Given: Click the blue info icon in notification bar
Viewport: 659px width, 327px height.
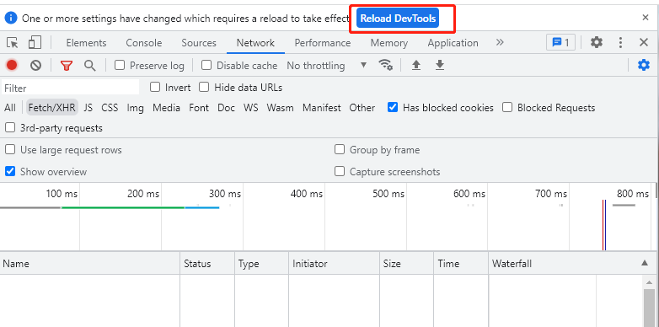Looking at the screenshot, I should click(11, 18).
